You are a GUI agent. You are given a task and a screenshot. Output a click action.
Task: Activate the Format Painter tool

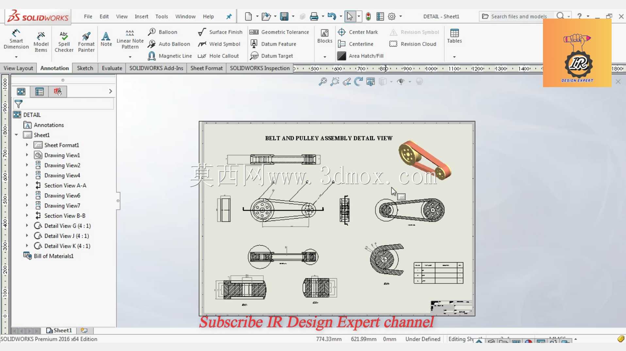pos(86,42)
